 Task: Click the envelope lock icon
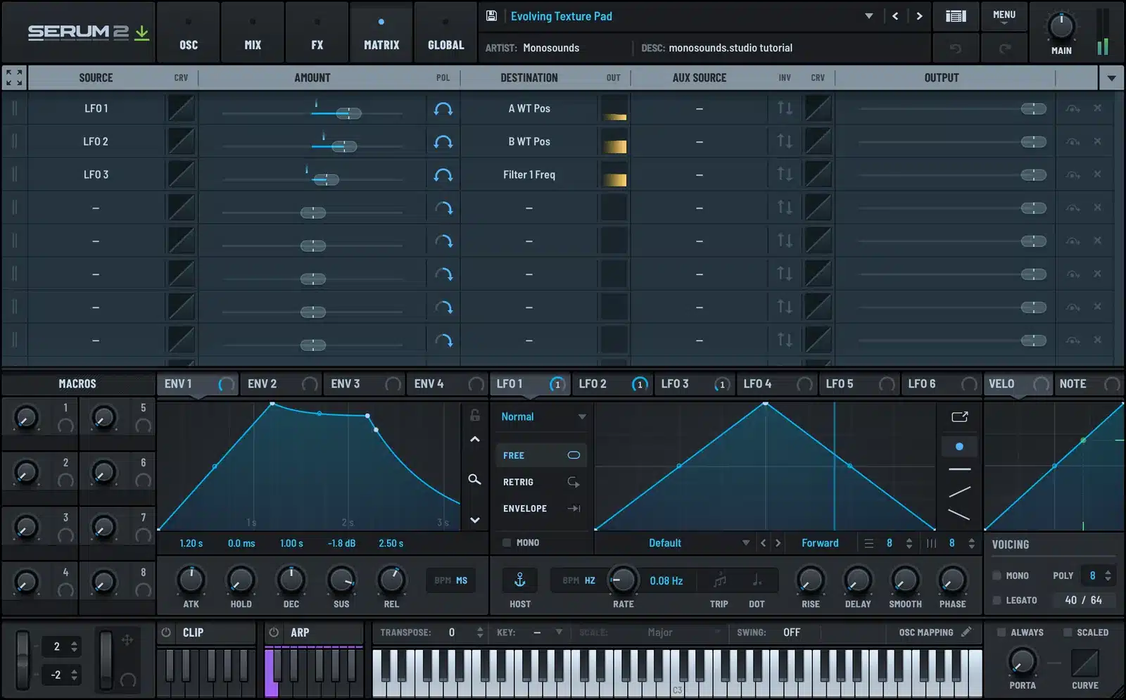click(475, 415)
